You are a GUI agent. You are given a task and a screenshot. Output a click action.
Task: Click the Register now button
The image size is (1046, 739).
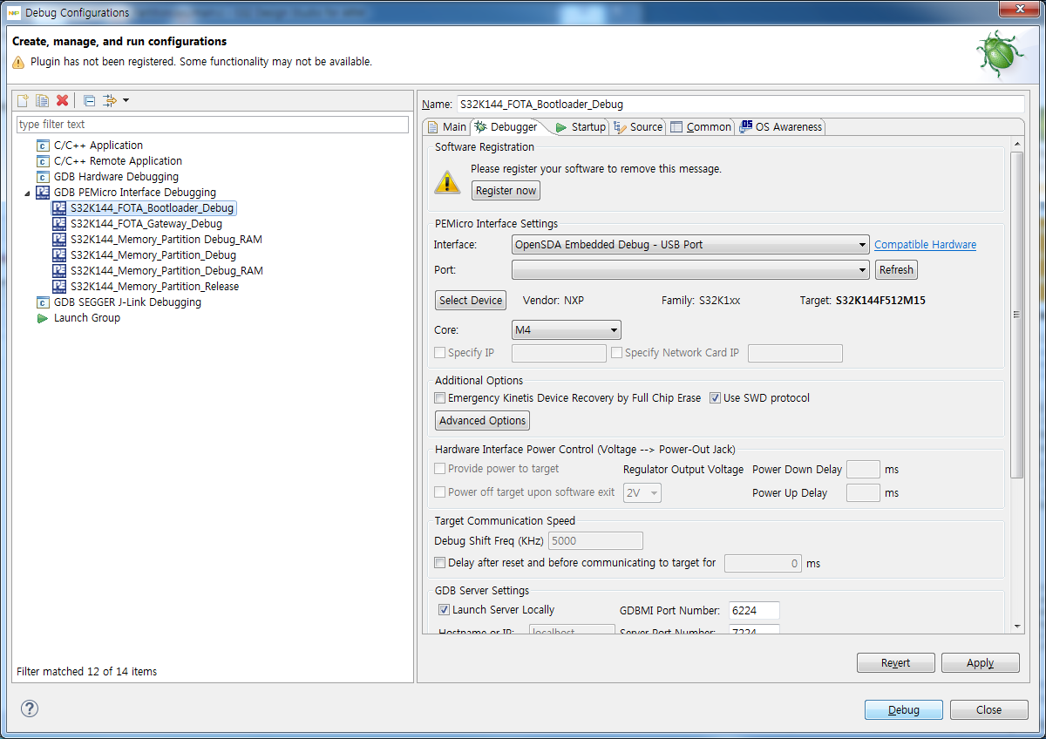pyautogui.click(x=506, y=190)
